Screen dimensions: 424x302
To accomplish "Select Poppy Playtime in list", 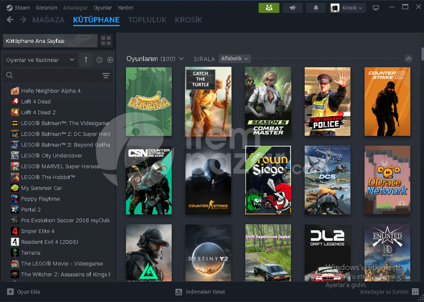I will pos(41,199).
